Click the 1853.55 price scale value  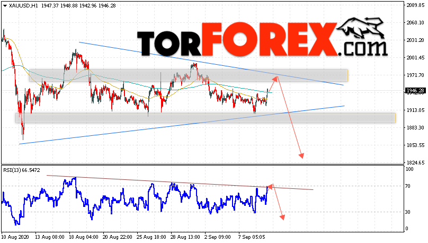415,145
